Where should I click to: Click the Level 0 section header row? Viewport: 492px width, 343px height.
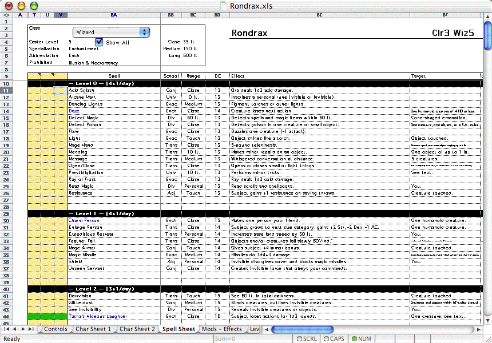pos(254,83)
